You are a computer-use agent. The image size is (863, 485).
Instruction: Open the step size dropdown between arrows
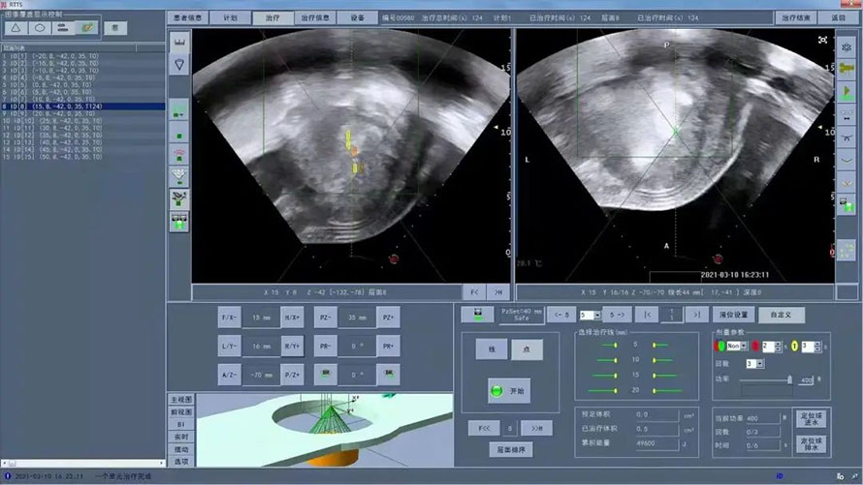[x=585, y=315]
